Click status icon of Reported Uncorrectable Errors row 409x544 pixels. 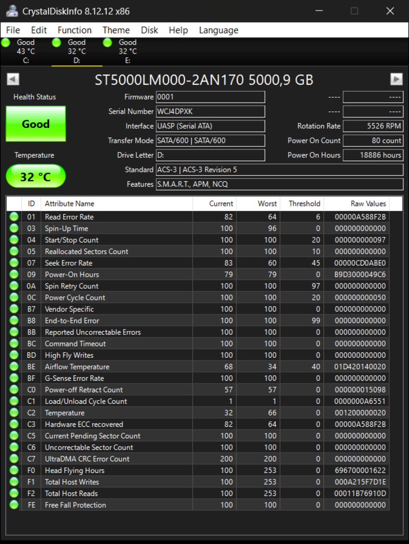14,332
